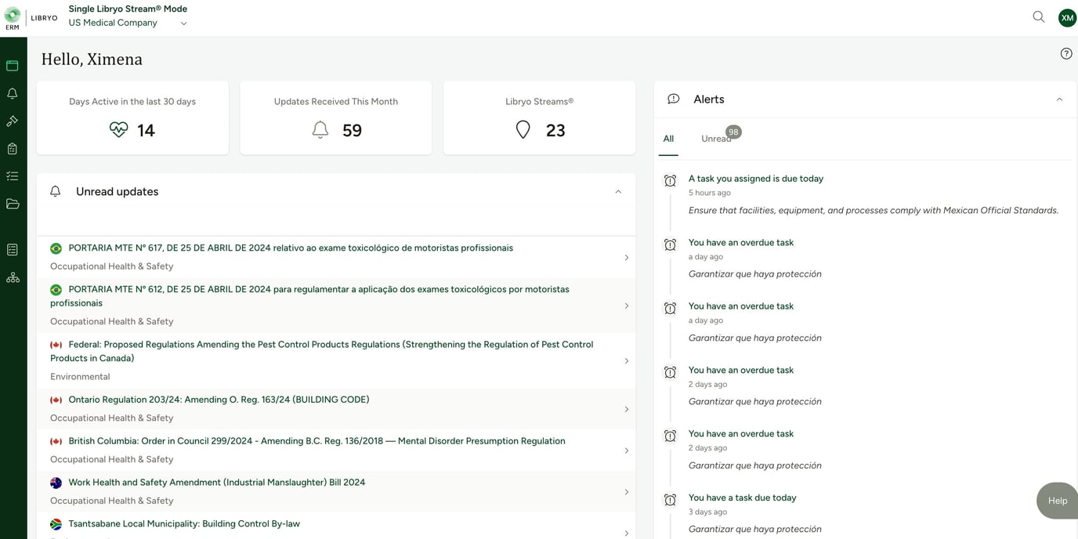The width and height of the screenshot is (1078, 539).
Task: Click the checklist tasks icon in sidebar
Action: (12, 175)
